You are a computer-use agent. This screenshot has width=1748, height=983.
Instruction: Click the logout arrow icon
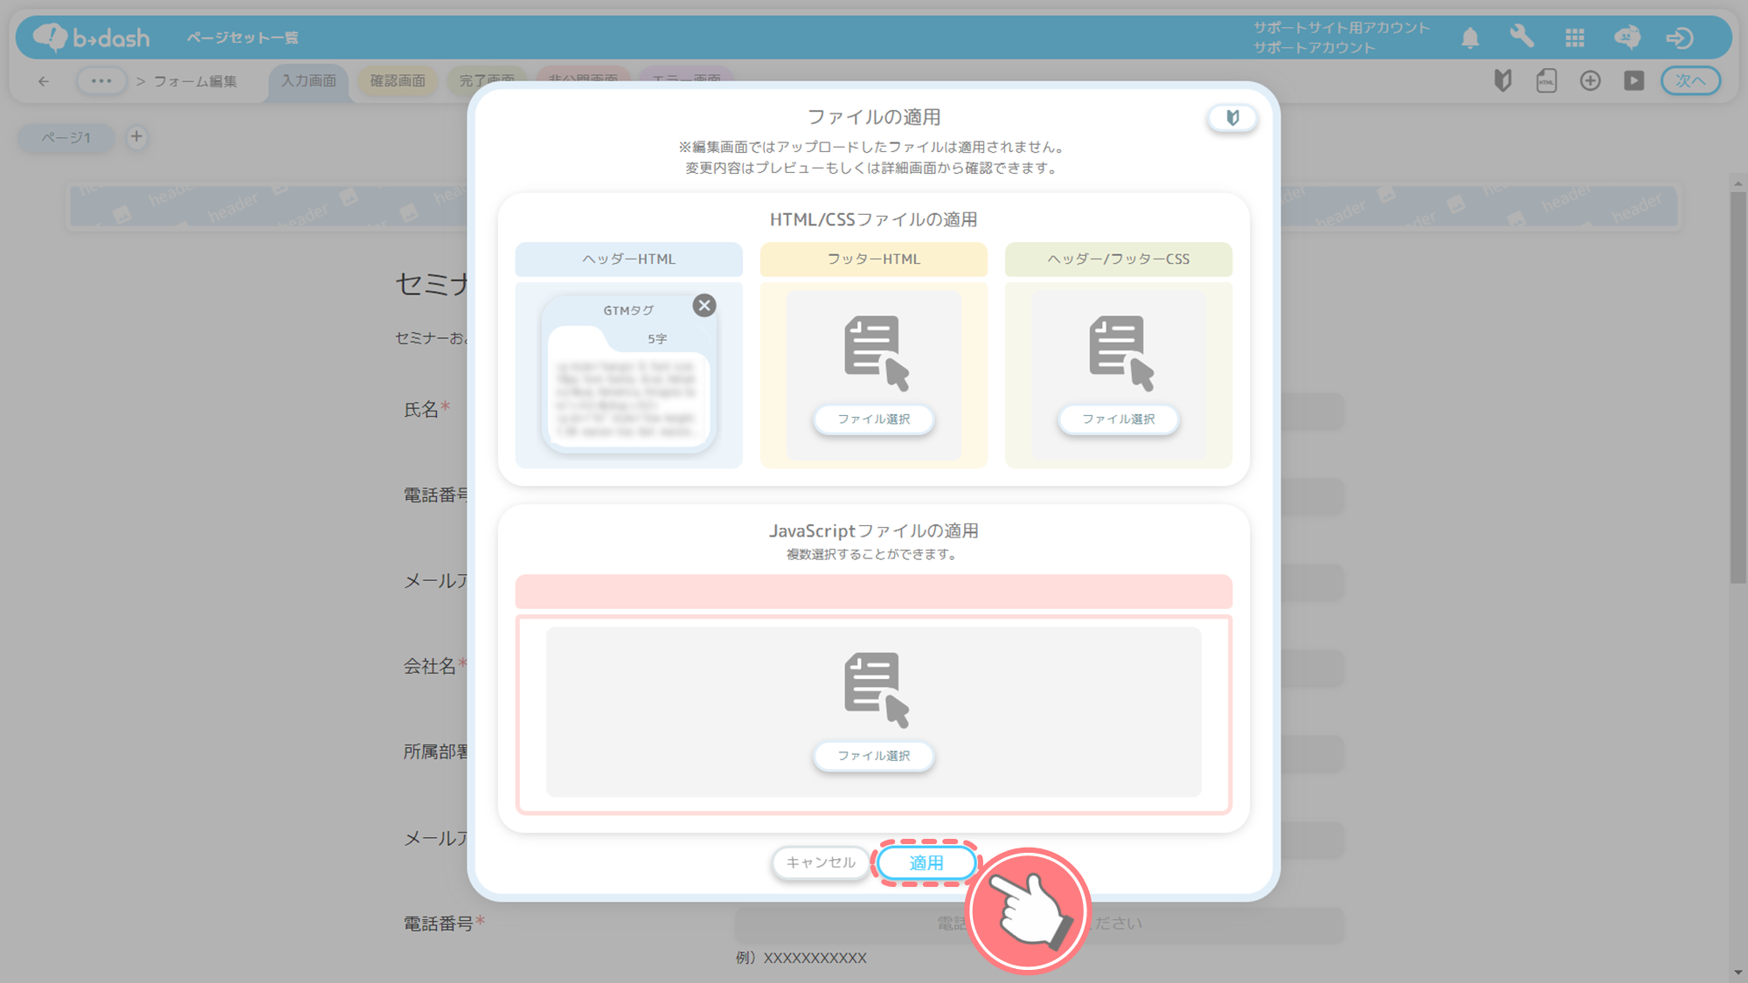click(x=1680, y=38)
